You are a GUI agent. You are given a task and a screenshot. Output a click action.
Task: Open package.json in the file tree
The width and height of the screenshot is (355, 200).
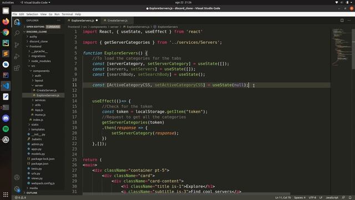[39, 163]
